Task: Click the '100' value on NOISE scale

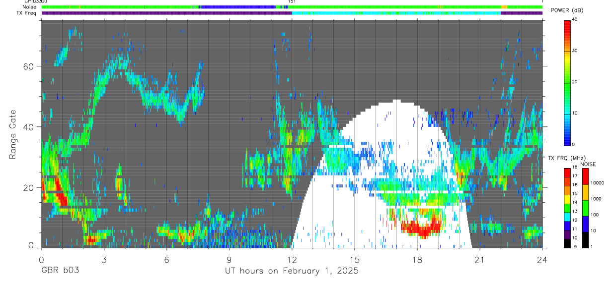Action: point(596,216)
